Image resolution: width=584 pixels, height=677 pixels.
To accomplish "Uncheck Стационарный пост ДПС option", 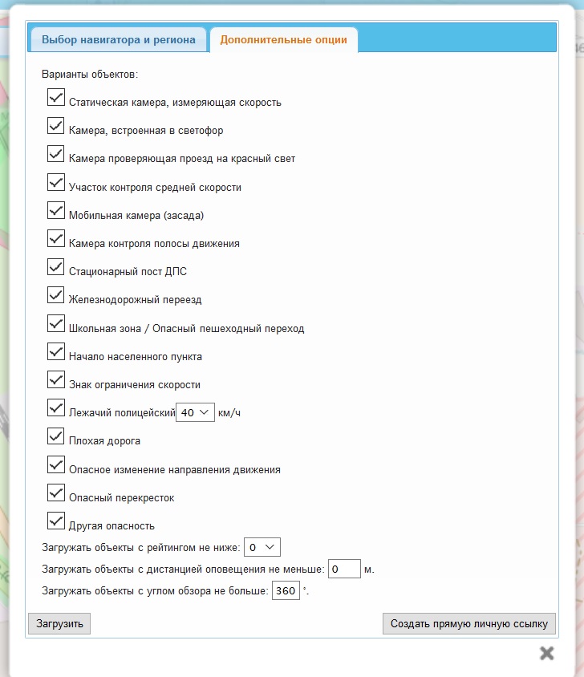I will point(56,267).
